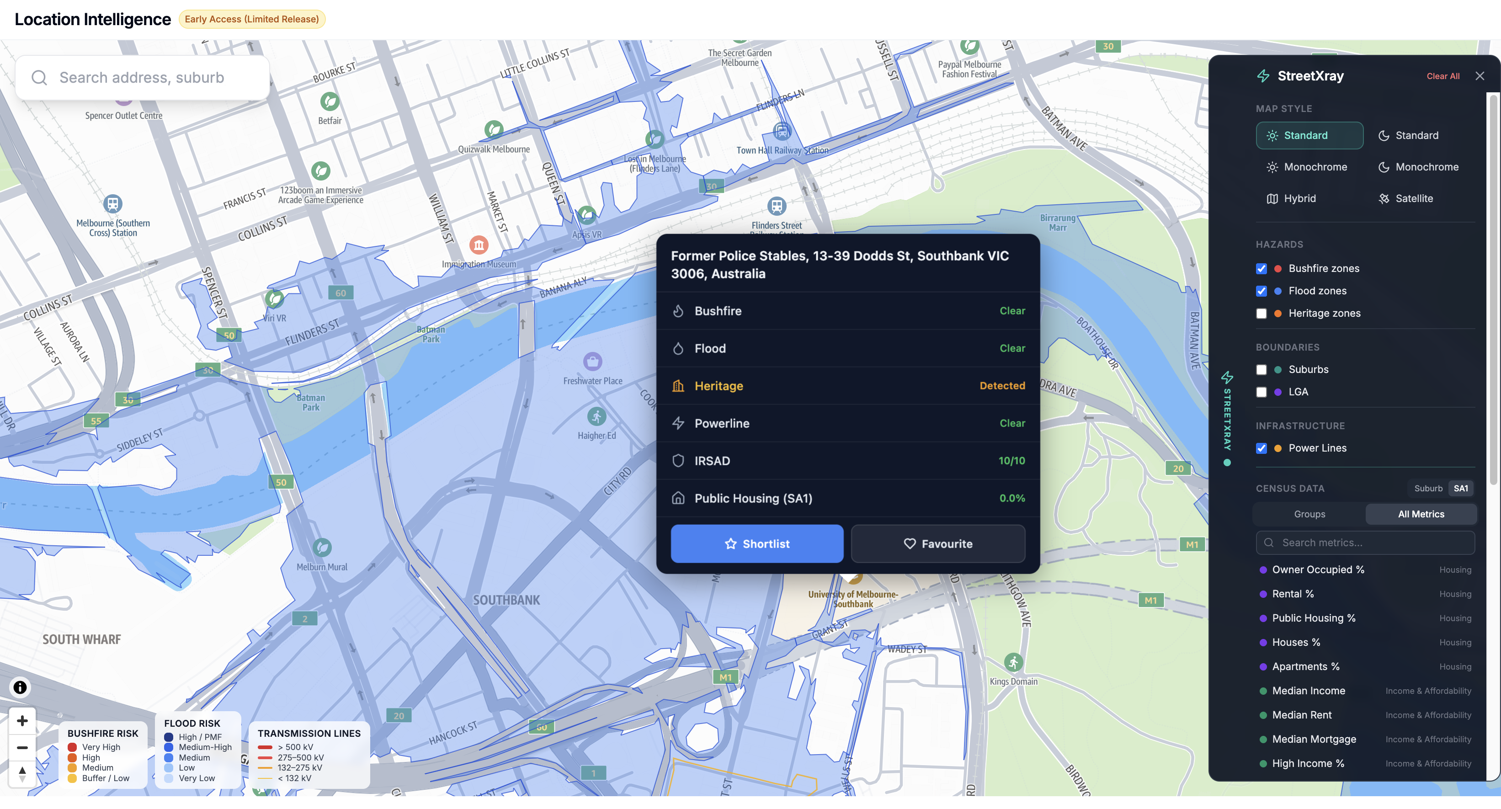Select the Median Rent metric
This screenshot has width=1501, height=809.
pyautogui.click(x=1365, y=715)
